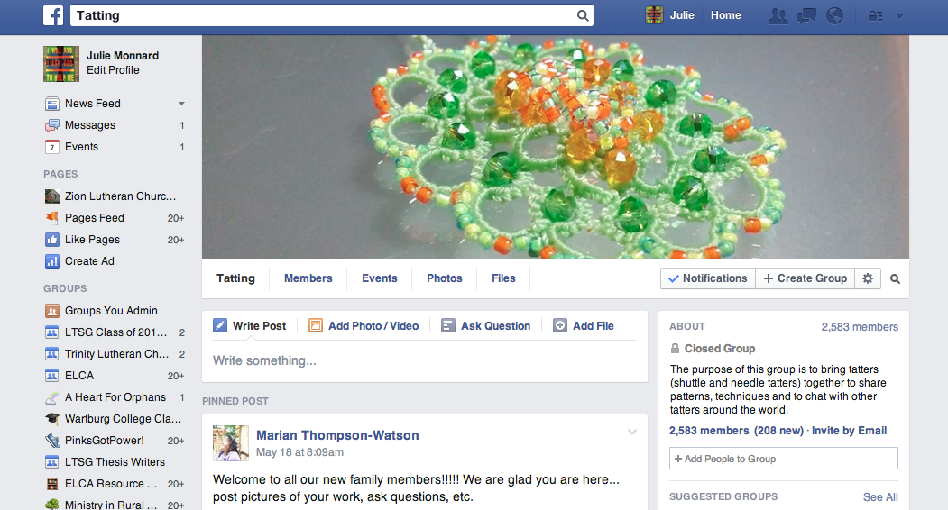Viewport: 948px width, 510px height.
Task: Open the friend requests icon
Action: 778,15
